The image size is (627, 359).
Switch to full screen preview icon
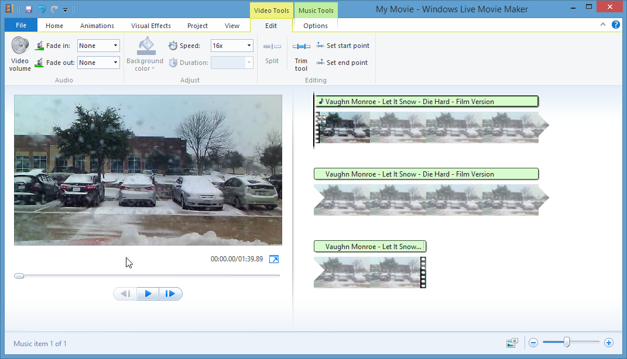point(274,259)
